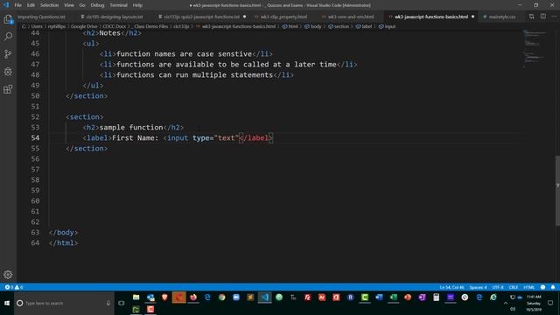Click the feedback smiley in status bar
Image resolution: width=560 pixels, height=315 pixels.
pyautogui.click(x=542, y=287)
